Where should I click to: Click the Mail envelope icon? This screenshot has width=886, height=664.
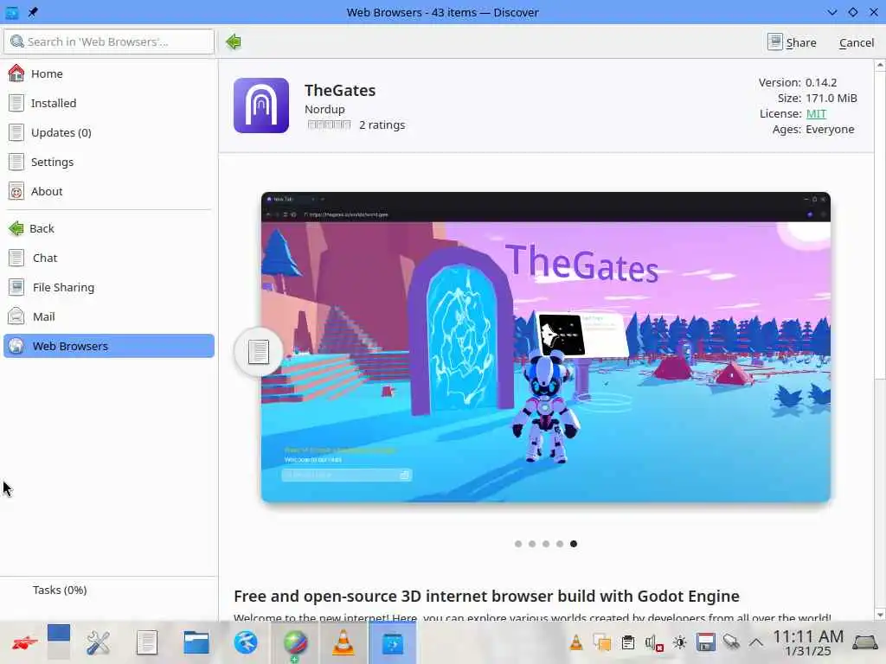[x=16, y=316]
